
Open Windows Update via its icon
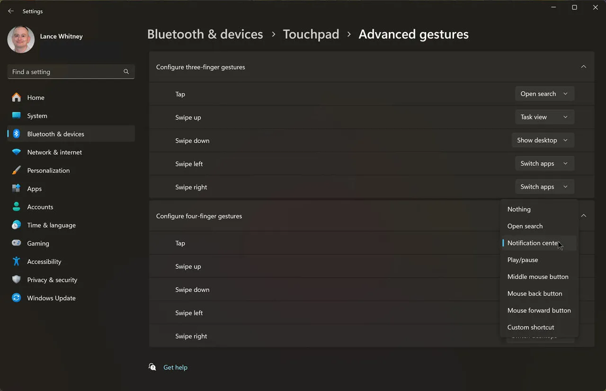(x=17, y=298)
